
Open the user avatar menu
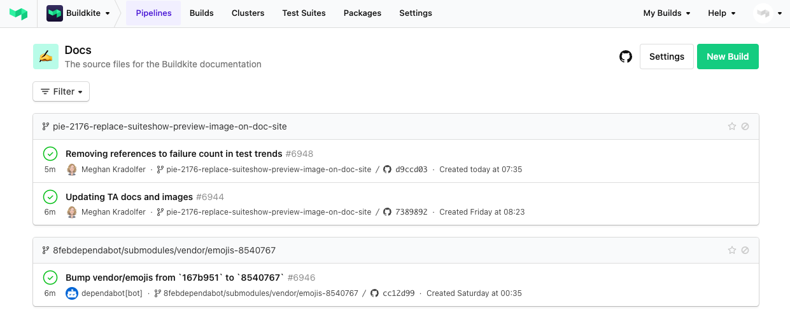point(768,13)
